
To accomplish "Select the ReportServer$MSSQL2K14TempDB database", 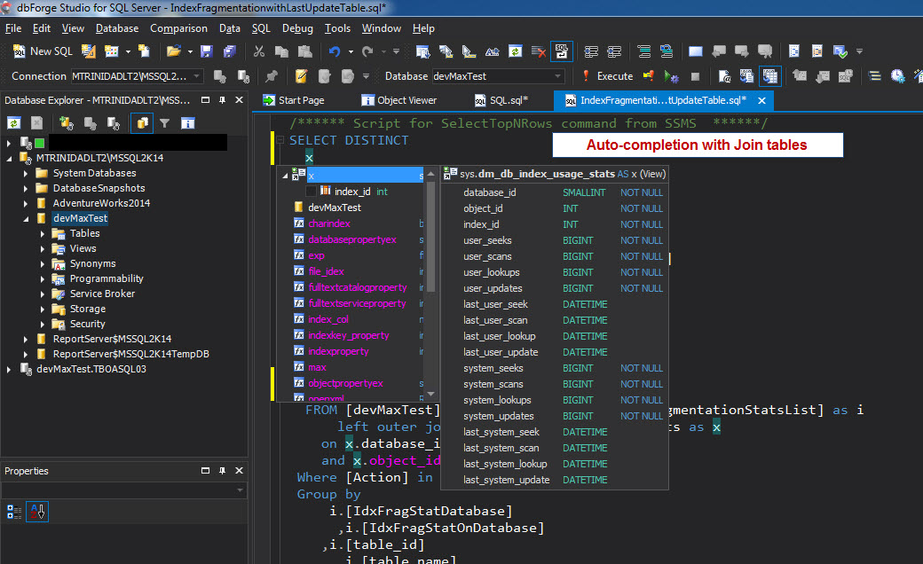I will (x=130, y=354).
